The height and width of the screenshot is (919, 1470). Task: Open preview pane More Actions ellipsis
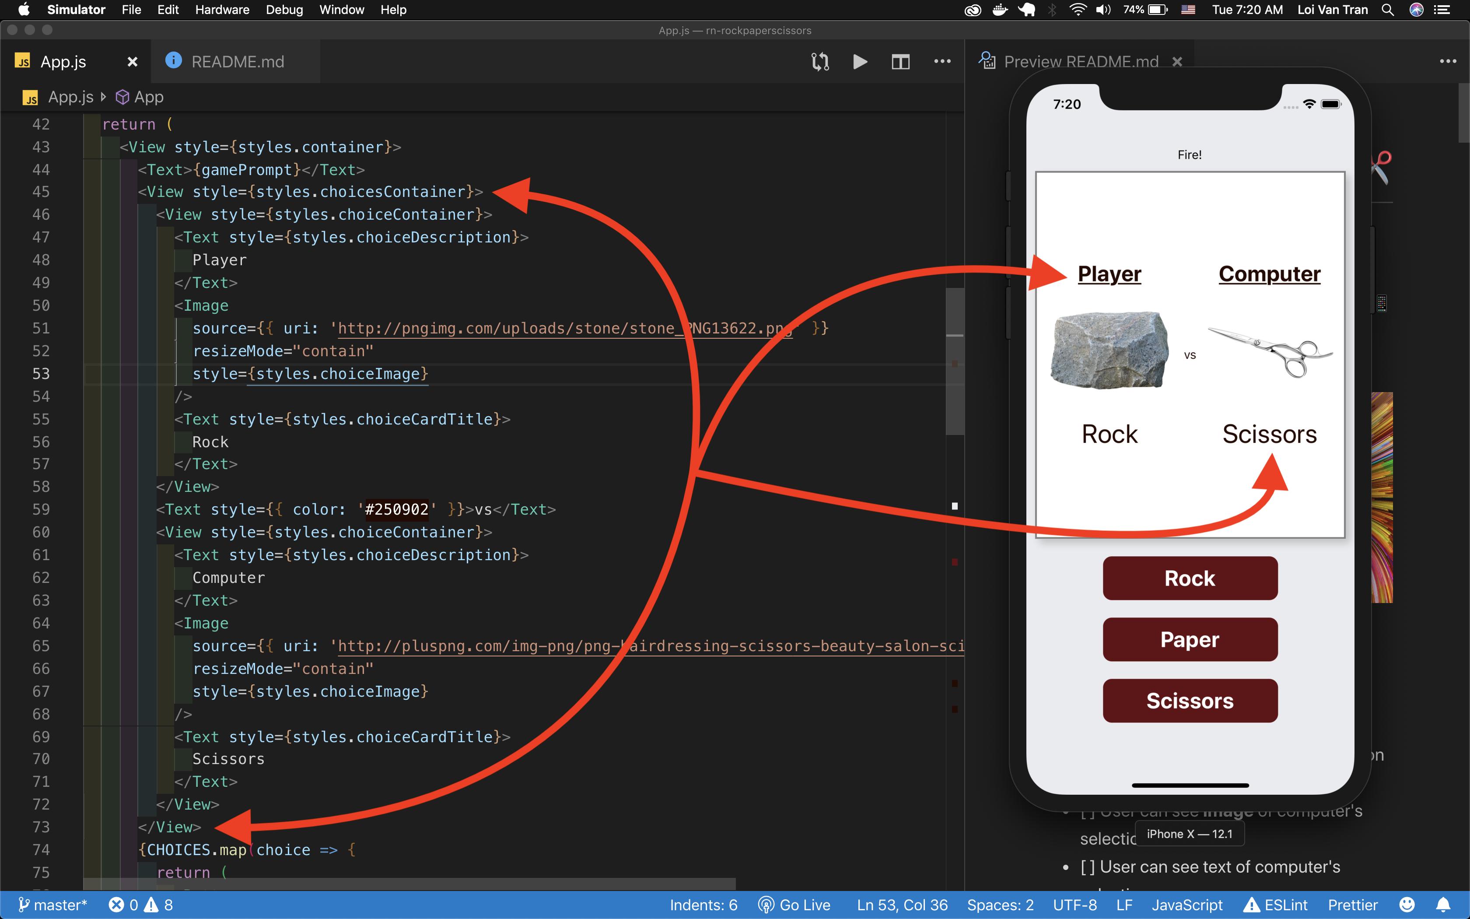pyautogui.click(x=1448, y=61)
